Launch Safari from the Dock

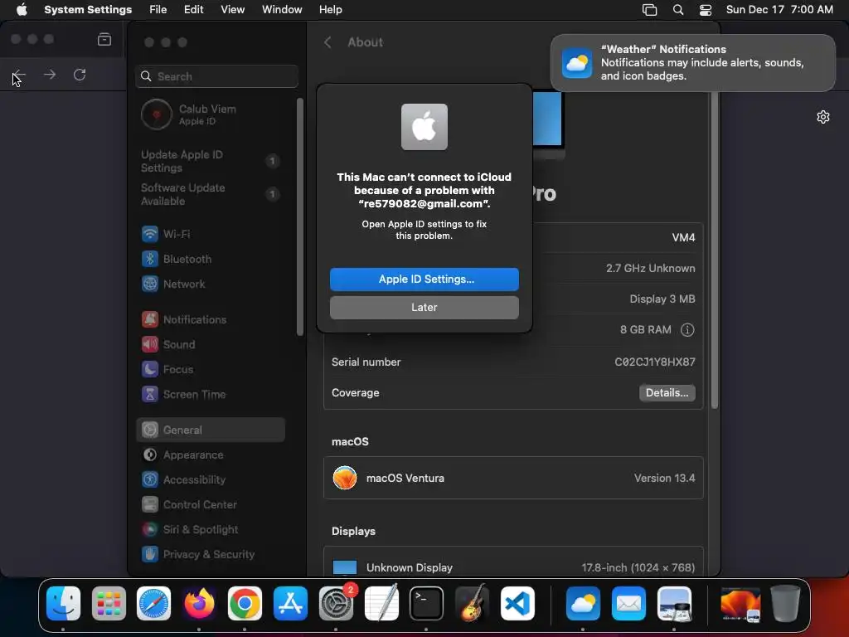[x=153, y=603]
